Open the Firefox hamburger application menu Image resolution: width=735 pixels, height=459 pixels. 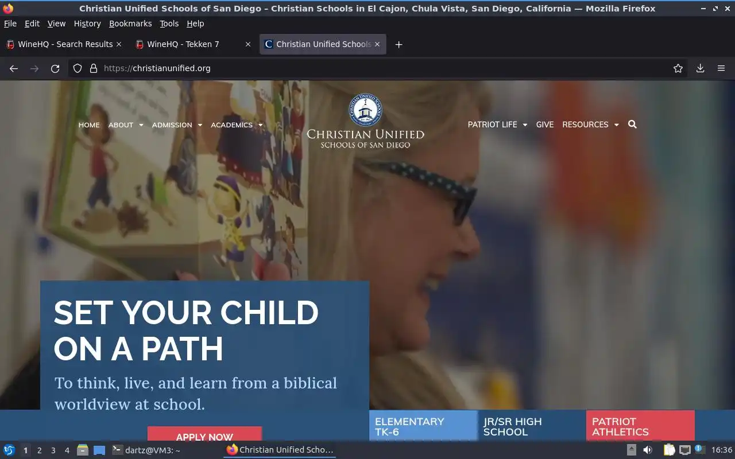pyautogui.click(x=721, y=68)
